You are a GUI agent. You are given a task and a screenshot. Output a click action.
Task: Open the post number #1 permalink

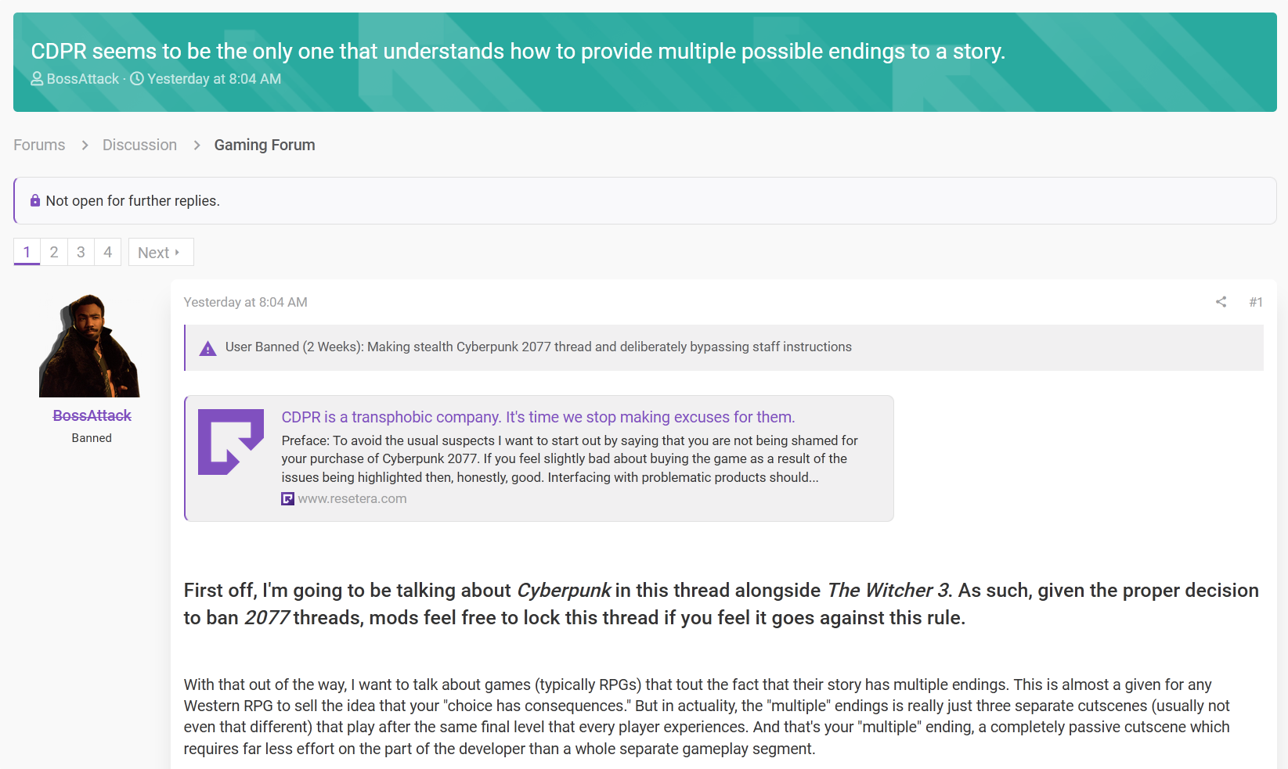(1256, 302)
